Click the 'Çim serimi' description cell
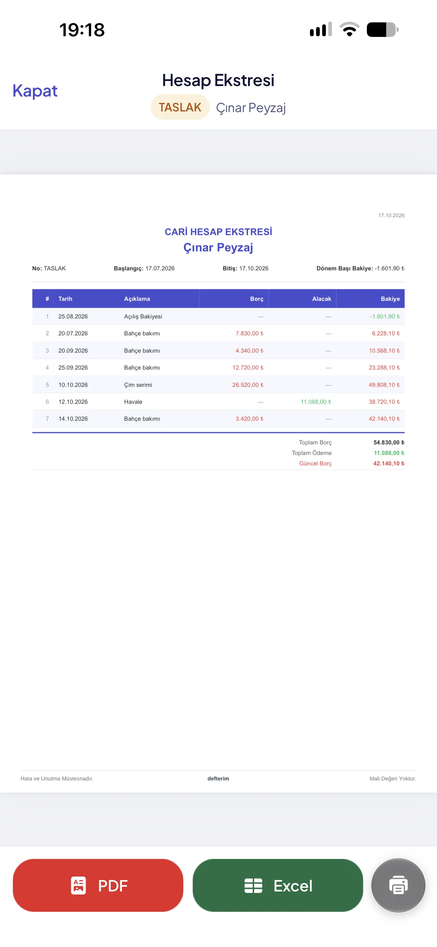 tap(138, 384)
